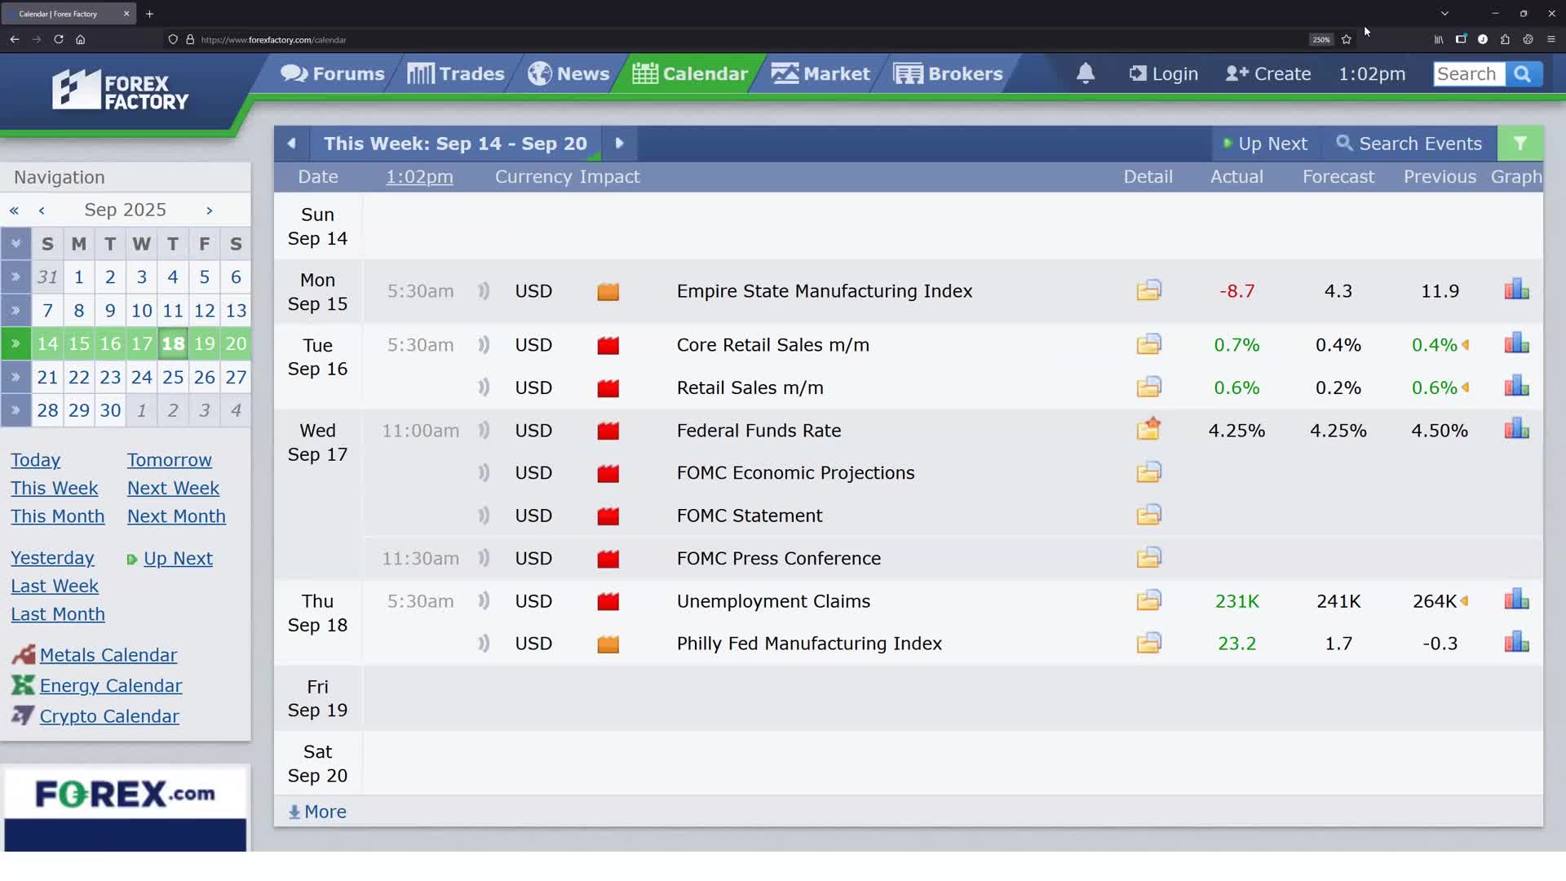Click the green search magnifier button
Screen dimensions: 1566x881
(x=1522, y=73)
